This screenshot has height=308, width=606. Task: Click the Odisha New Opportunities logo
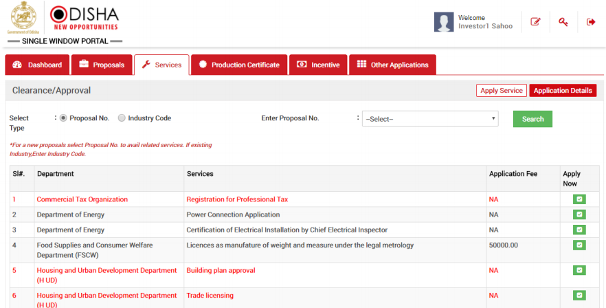tap(85, 18)
